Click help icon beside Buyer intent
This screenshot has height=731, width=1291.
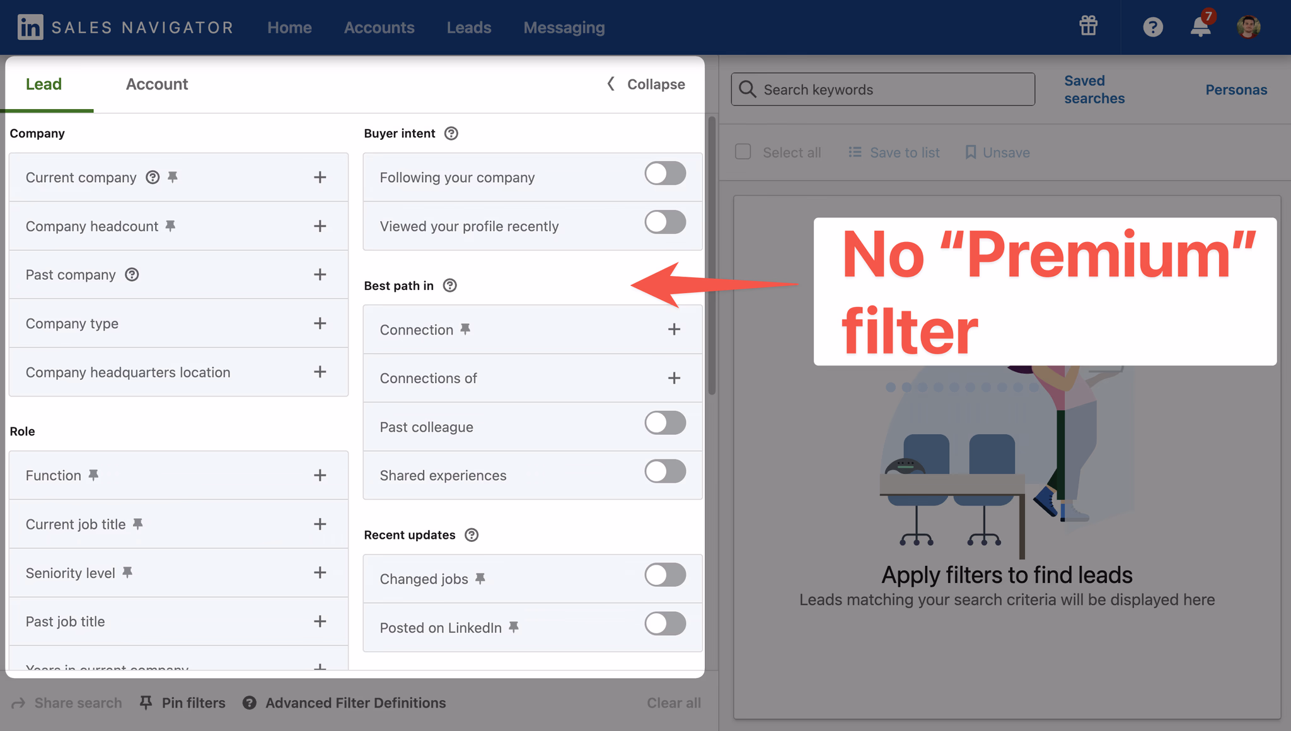pos(451,133)
